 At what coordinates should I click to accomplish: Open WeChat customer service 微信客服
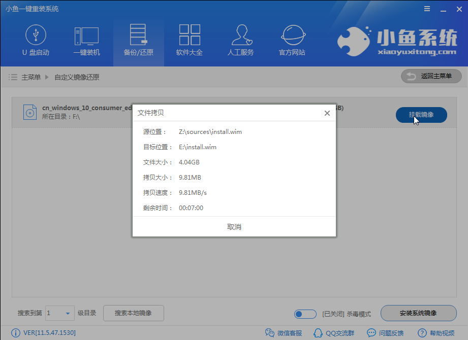click(x=284, y=332)
